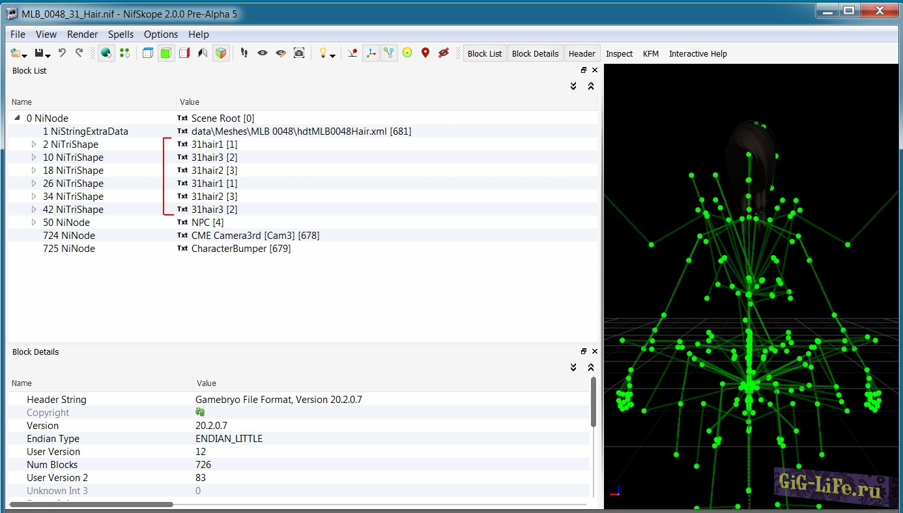Image resolution: width=903 pixels, height=513 pixels.
Task: Click the multicolored textured cube icon
Action: click(222, 53)
